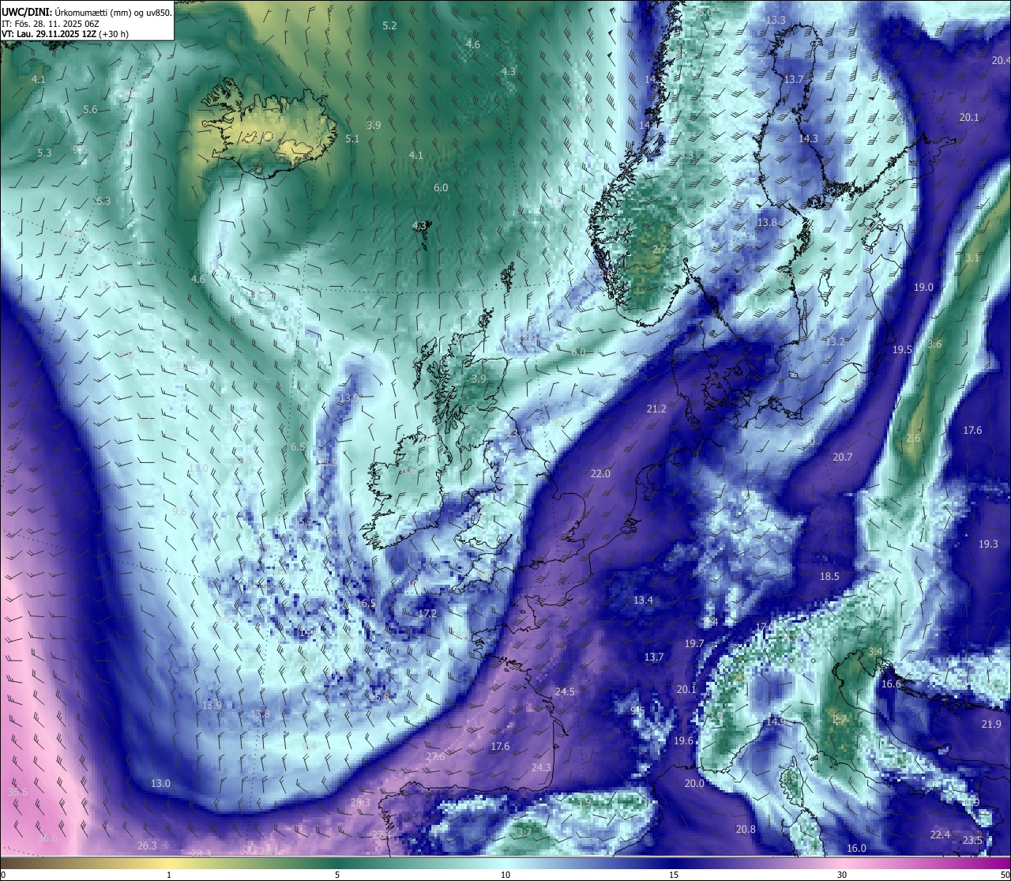The image size is (1011, 881).
Task: Click the 20.7 value on the map
Action: coord(842,457)
